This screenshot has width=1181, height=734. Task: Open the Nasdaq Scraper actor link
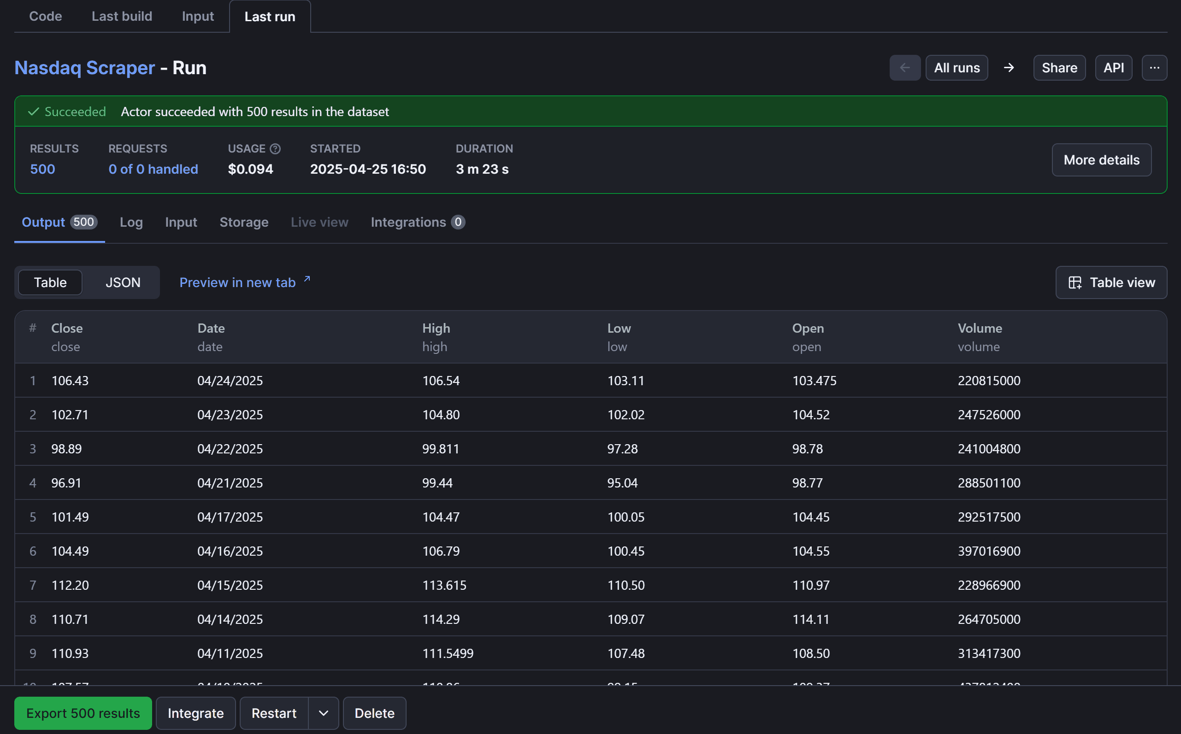[x=84, y=68]
